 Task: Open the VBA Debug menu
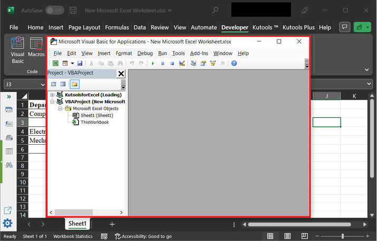point(145,53)
